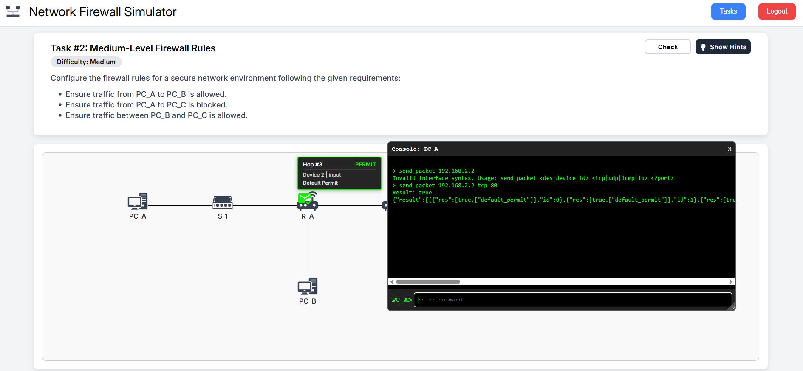Focus the console Enter command field
Image resolution: width=803 pixels, height=371 pixels.
(x=572, y=300)
